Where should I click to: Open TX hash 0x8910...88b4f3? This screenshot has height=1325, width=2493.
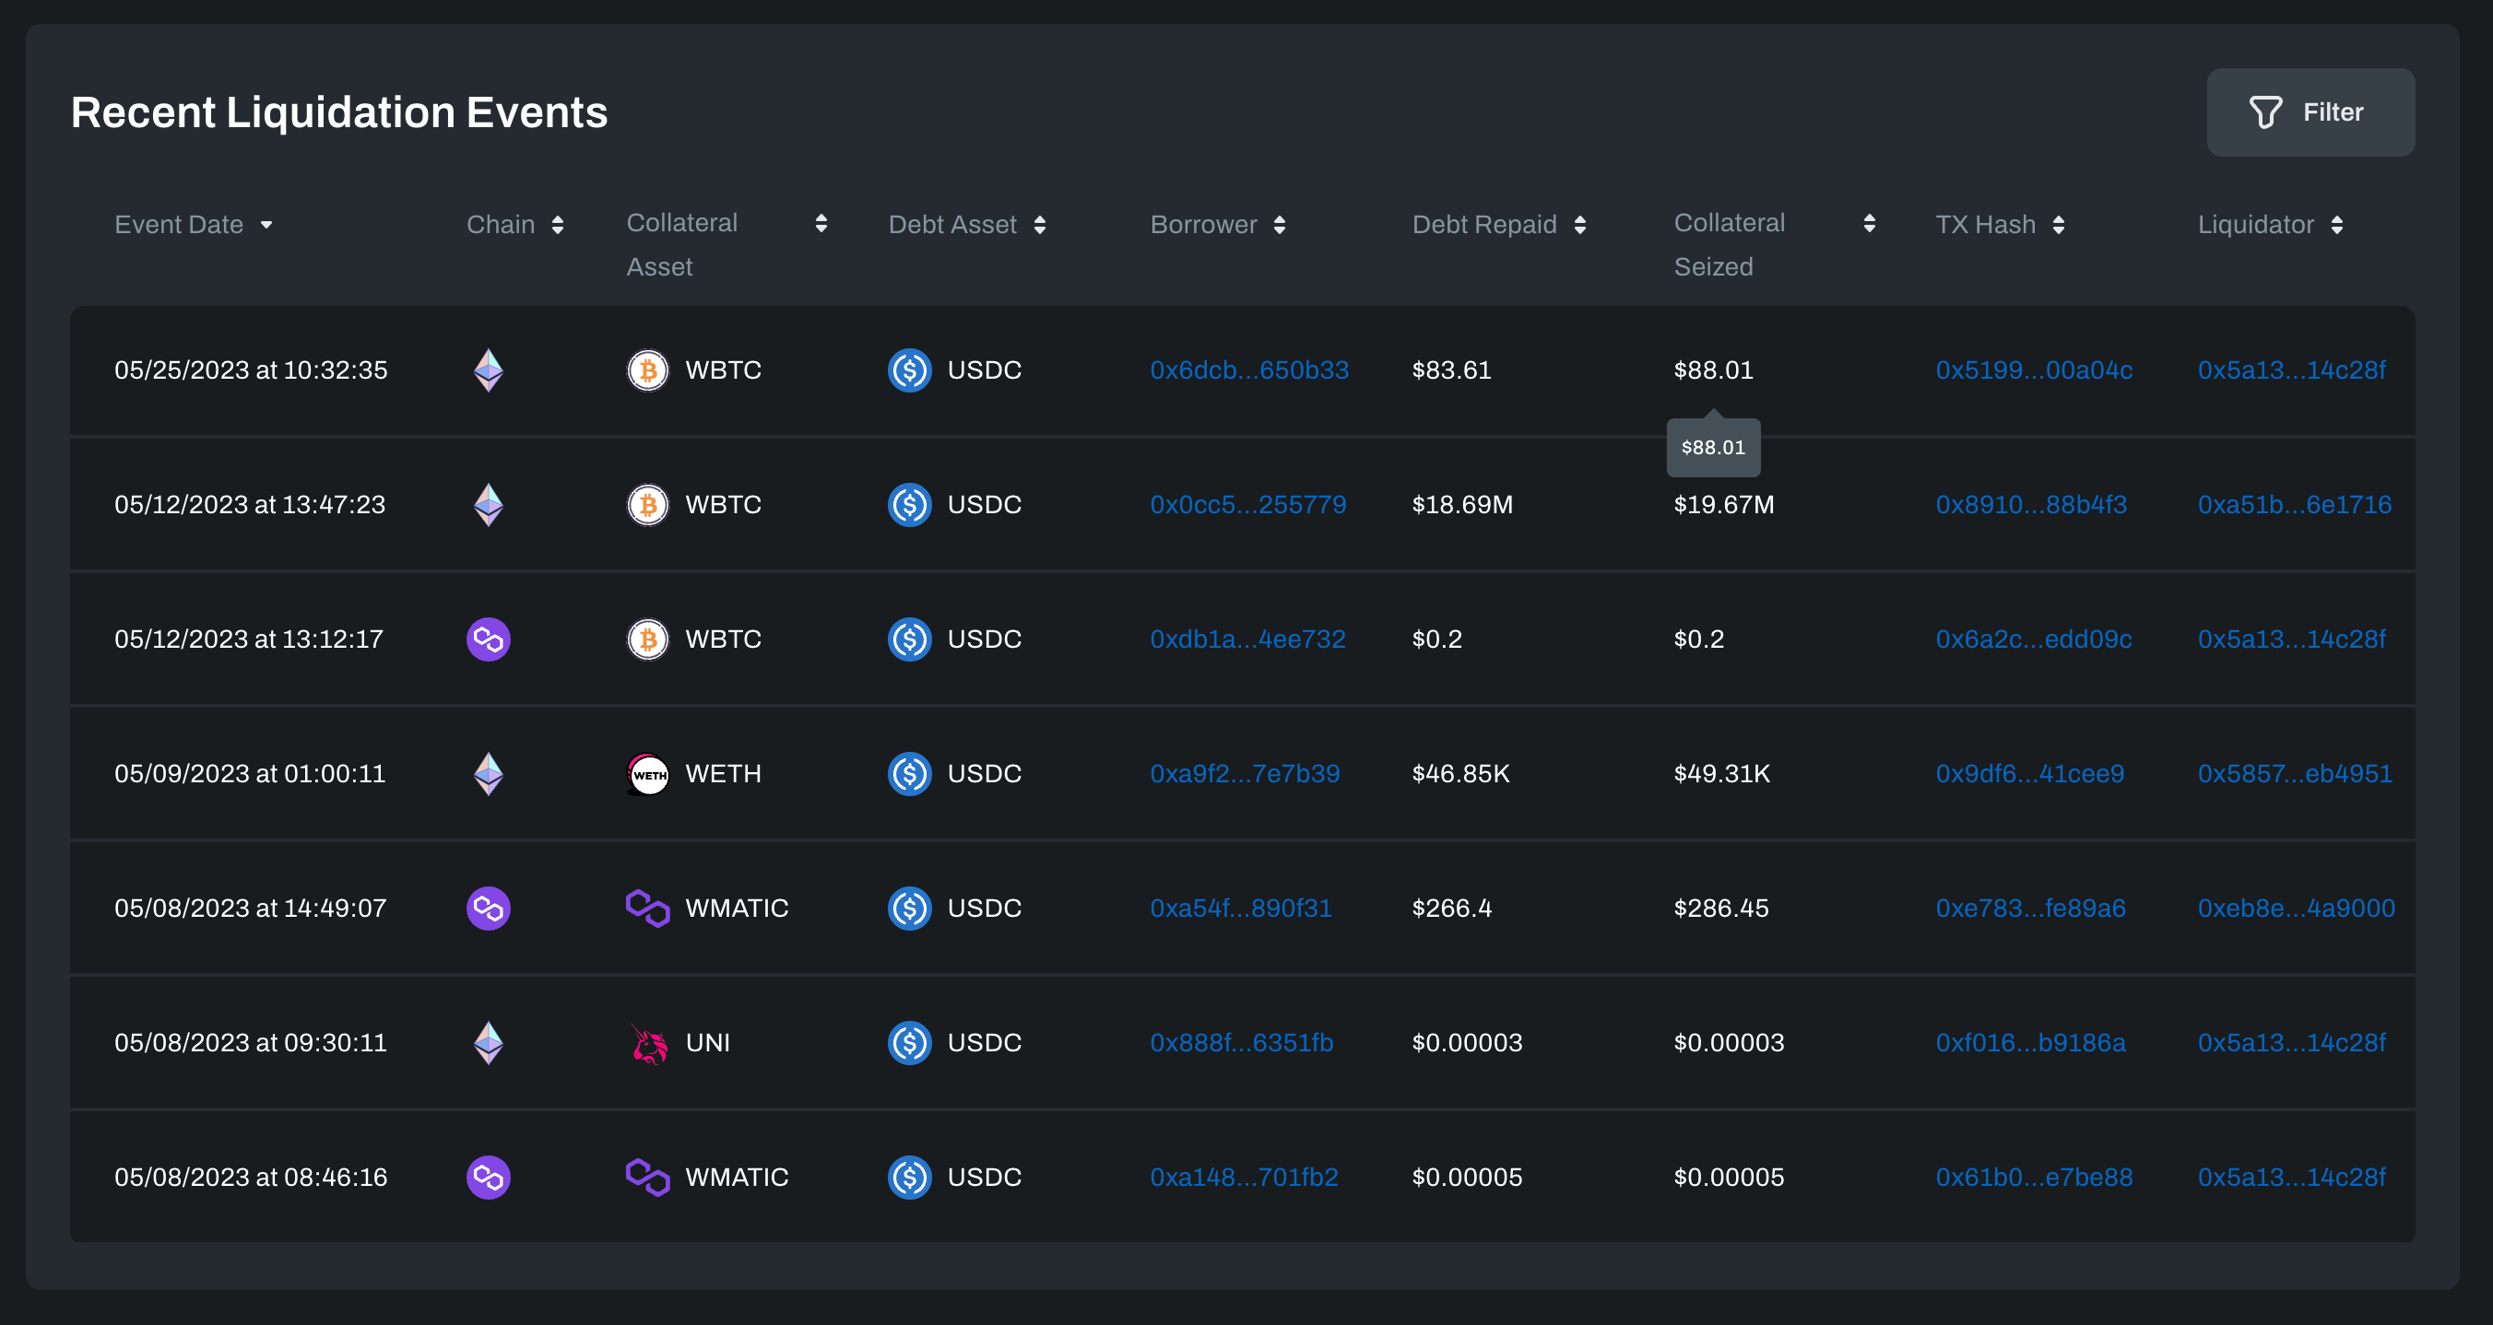pyautogui.click(x=2030, y=505)
